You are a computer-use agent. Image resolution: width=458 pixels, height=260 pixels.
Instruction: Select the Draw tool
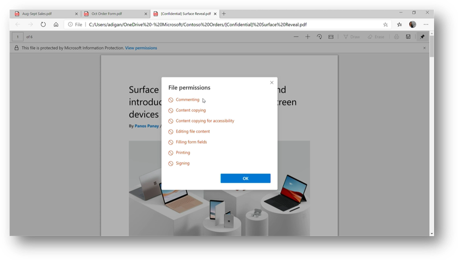352,37
